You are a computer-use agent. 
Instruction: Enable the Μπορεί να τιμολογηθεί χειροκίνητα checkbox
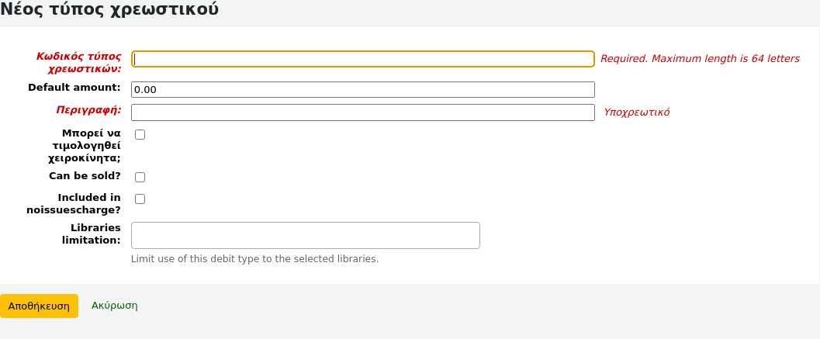[140, 135]
